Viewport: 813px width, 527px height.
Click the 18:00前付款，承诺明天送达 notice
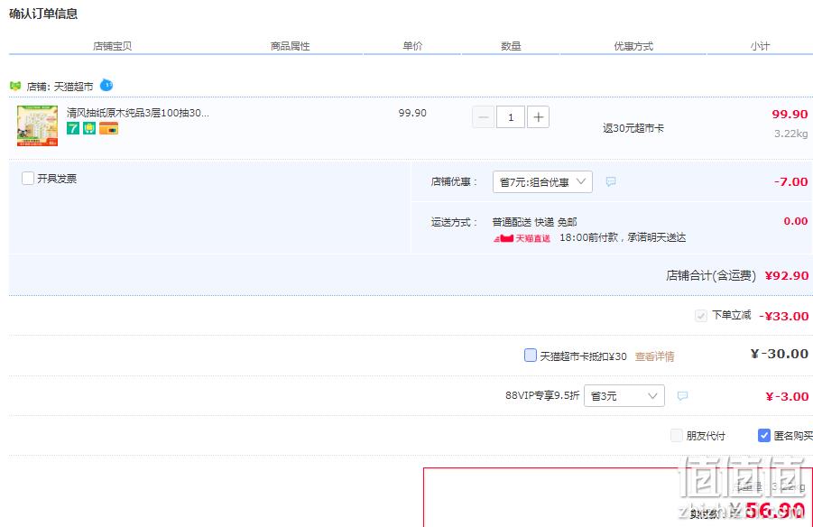[623, 237]
